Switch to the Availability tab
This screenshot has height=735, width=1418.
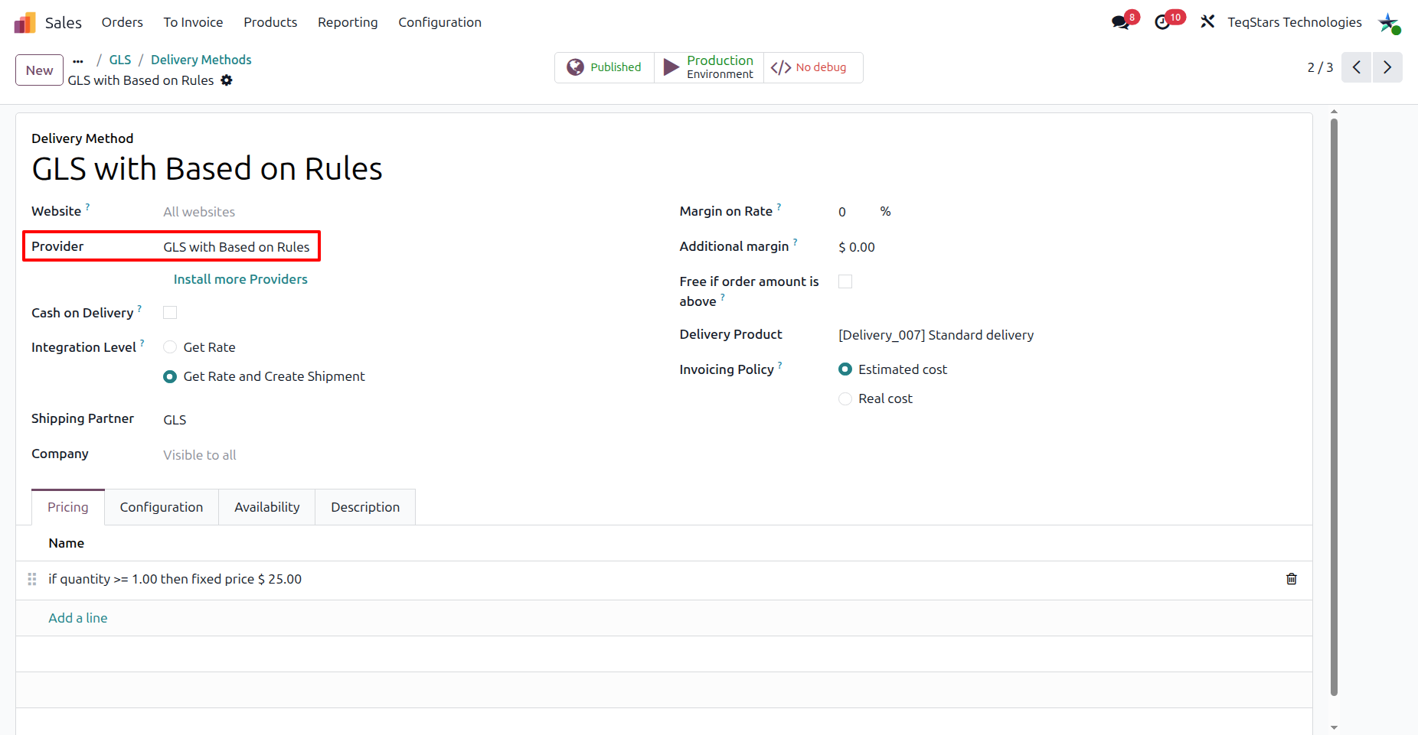click(267, 507)
